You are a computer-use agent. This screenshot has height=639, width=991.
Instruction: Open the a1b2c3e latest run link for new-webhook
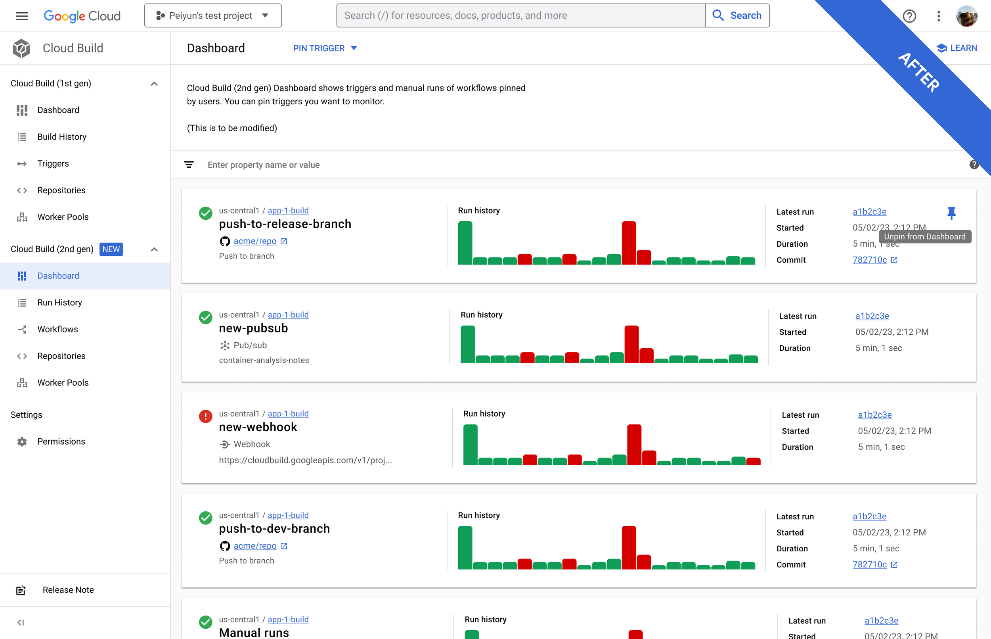[874, 414]
